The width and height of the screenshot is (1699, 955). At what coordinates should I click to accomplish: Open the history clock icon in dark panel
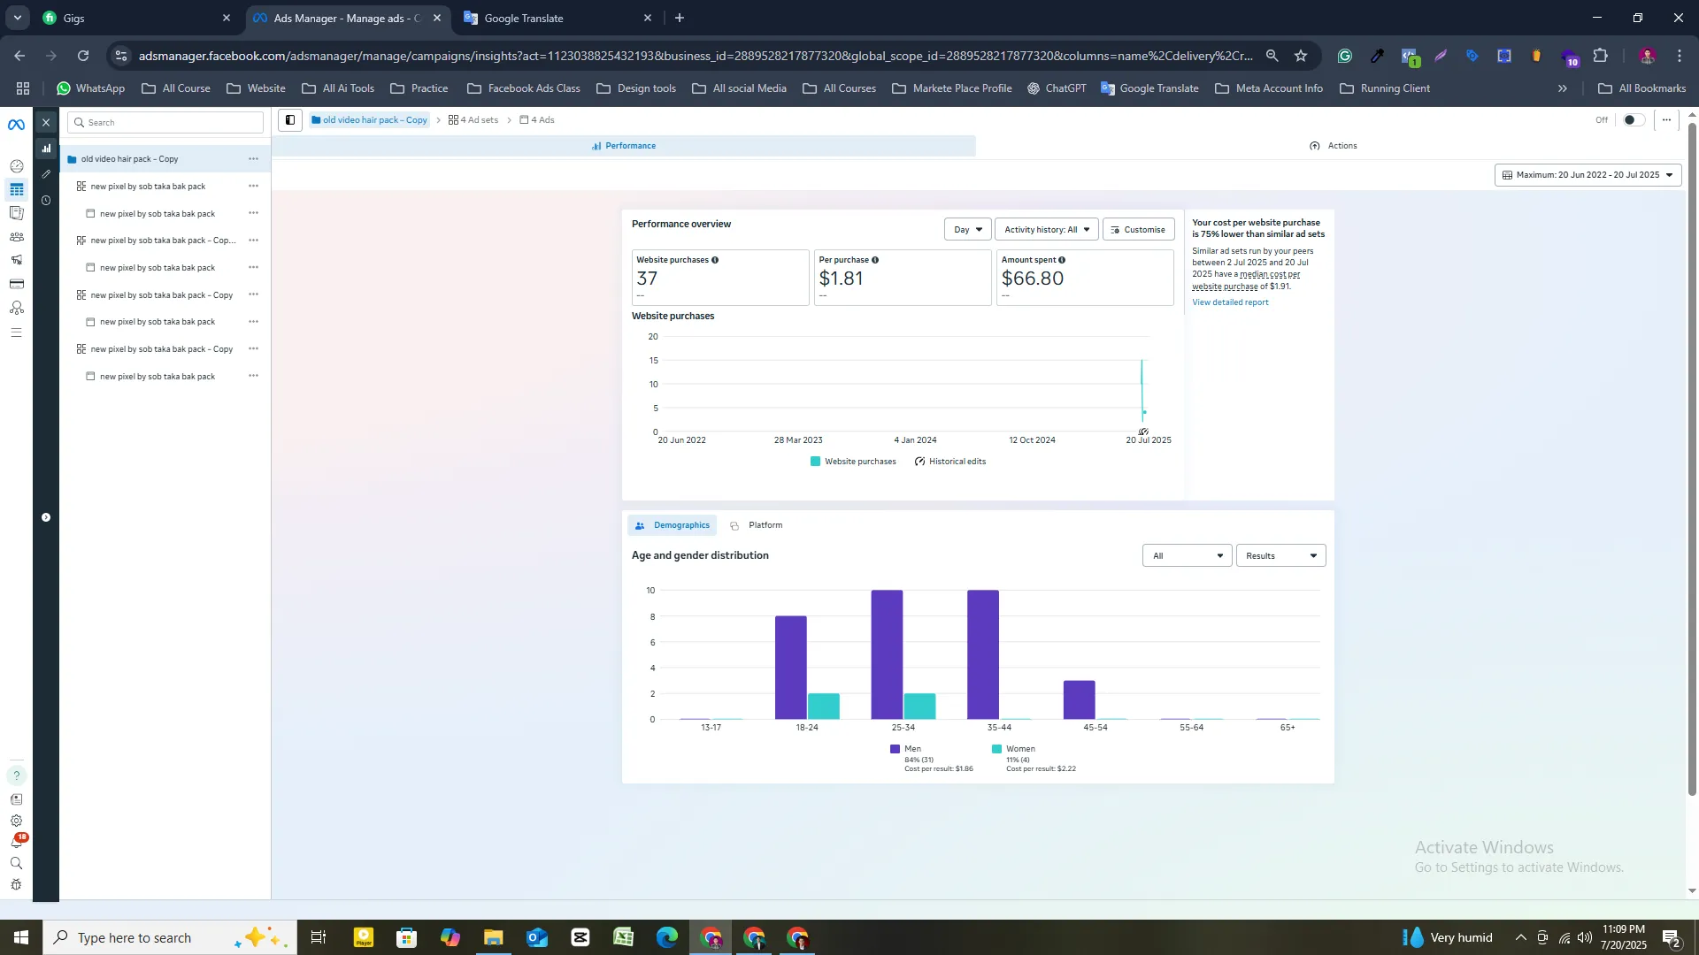tap(46, 201)
